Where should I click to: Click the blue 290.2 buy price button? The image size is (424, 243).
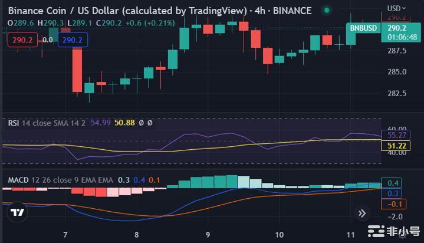[73, 40]
